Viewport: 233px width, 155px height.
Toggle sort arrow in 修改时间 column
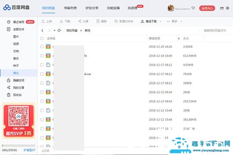(179, 38)
